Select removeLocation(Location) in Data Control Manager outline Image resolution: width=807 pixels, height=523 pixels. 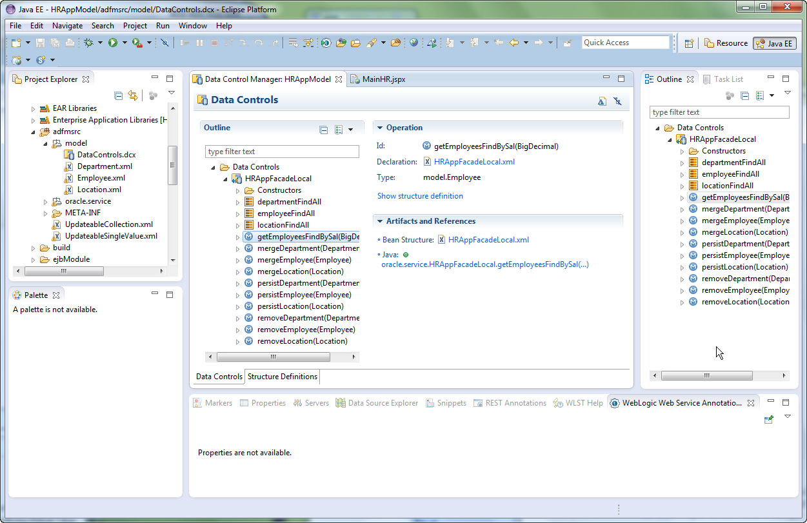[x=296, y=341]
